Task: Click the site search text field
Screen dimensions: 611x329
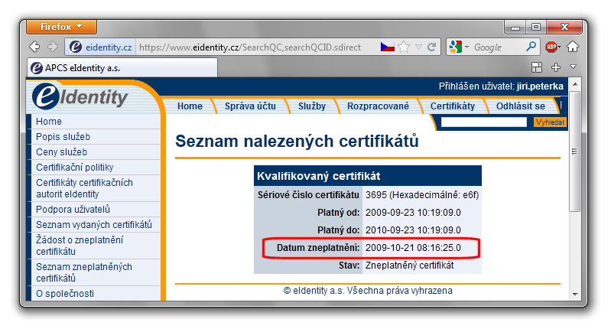Action: [x=483, y=122]
